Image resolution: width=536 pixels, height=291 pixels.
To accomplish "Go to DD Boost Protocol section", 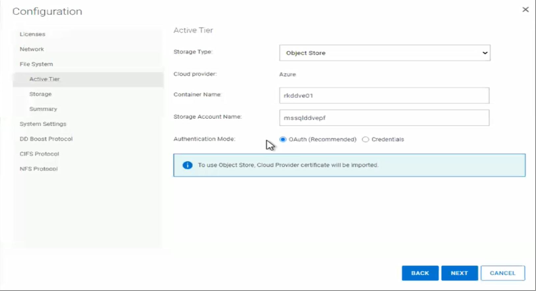I will pos(46,139).
